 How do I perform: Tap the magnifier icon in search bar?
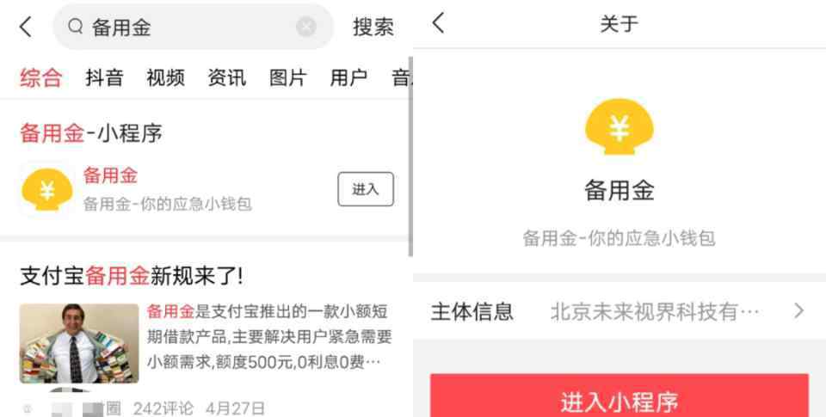(x=76, y=26)
